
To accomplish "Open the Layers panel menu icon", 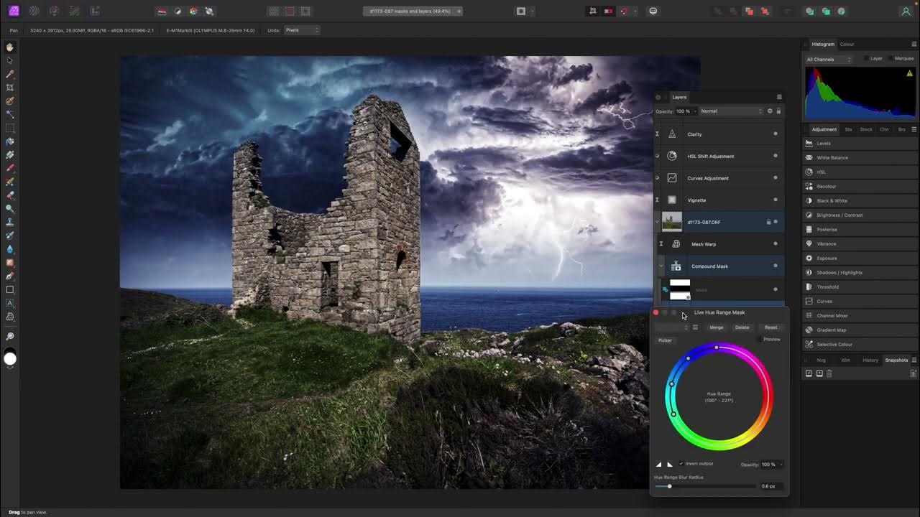I will click(779, 97).
